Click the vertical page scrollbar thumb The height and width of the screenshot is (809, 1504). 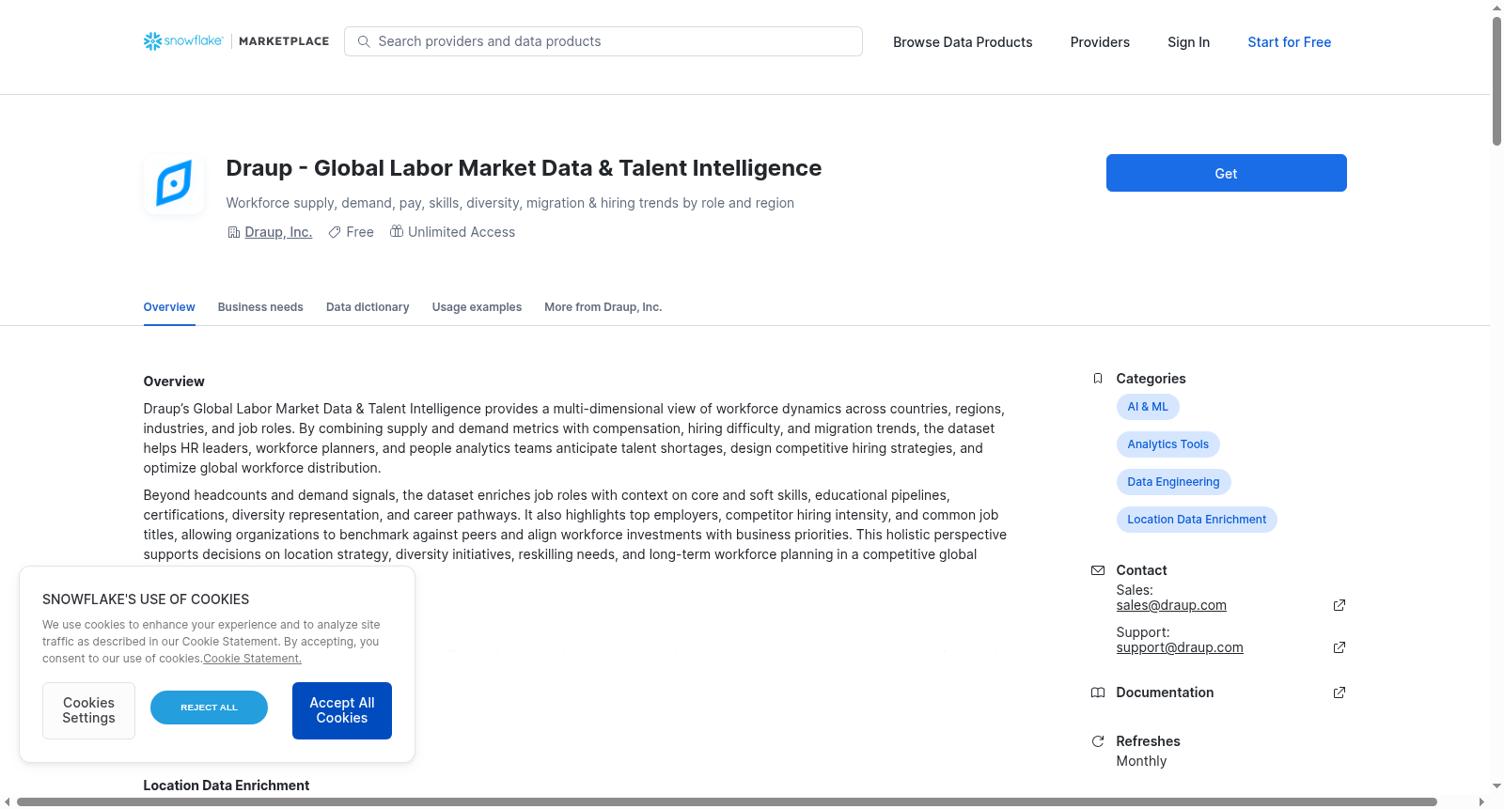[x=1496, y=81]
